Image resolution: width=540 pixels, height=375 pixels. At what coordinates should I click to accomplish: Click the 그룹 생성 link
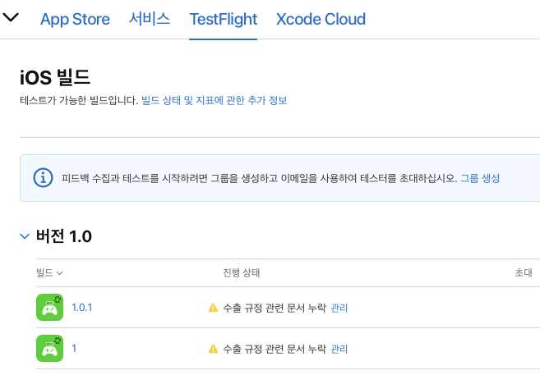[x=480, y=178]
